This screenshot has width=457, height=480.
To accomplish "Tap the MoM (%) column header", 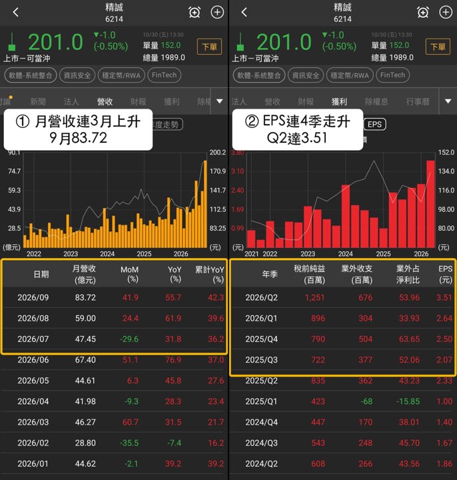I will pos(129,274).
